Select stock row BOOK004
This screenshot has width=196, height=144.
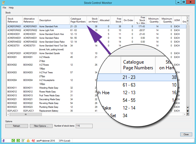96,82
